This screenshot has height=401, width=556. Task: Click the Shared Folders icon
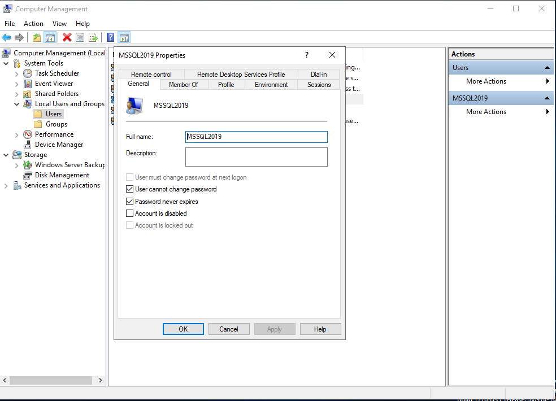(28, 94)
